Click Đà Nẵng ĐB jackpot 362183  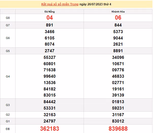pyautogui.click(x=50, y=129)
